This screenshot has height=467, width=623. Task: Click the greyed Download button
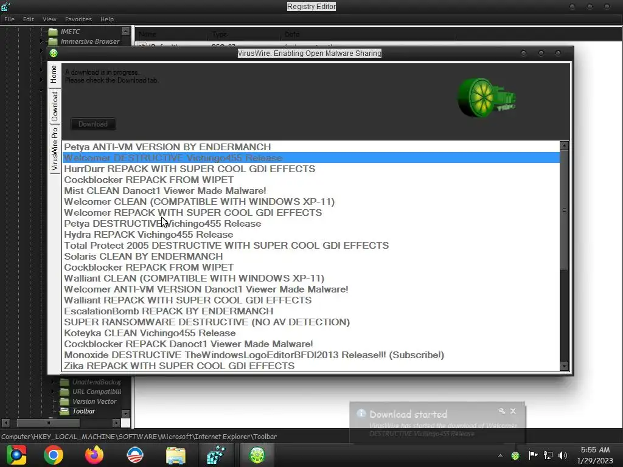point(93,124)
